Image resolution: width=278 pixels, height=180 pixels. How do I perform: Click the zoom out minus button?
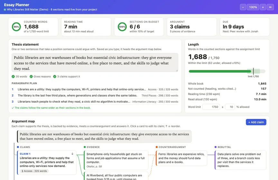[x=243, y=7]
